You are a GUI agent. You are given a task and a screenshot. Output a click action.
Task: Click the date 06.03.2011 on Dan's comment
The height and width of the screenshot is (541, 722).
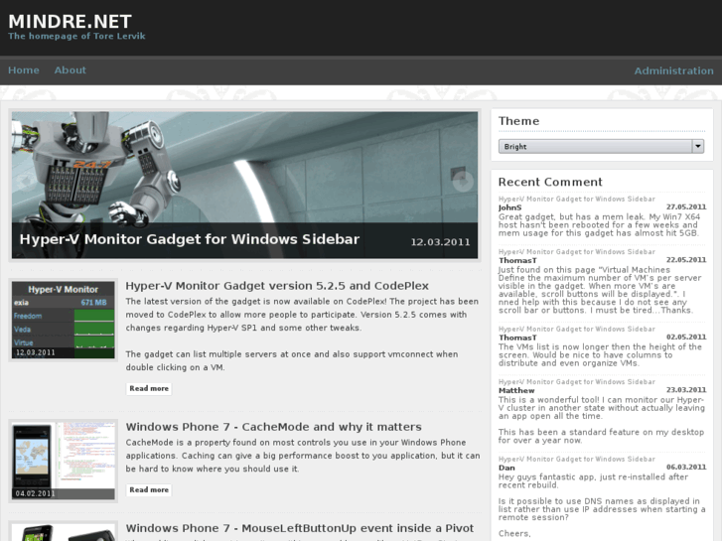click(686, 468)
